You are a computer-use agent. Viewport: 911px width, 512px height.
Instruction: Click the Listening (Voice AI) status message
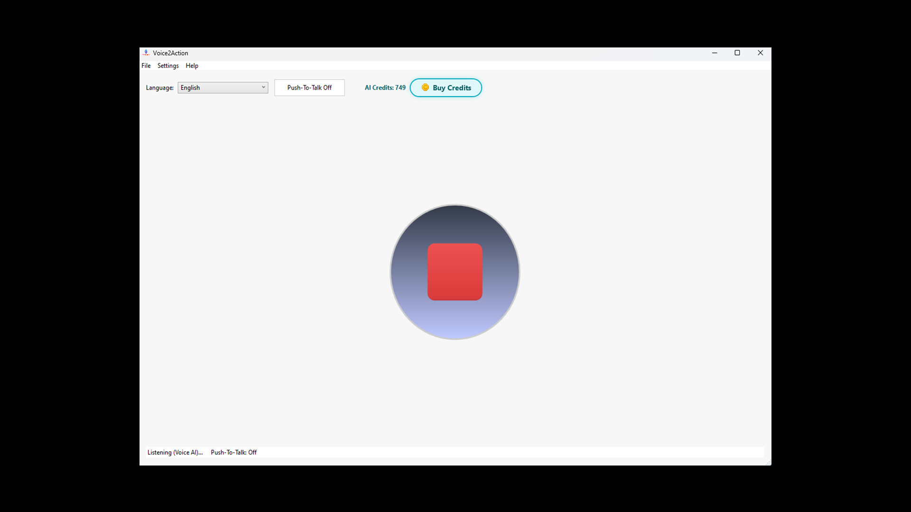[x=175, y=452]
